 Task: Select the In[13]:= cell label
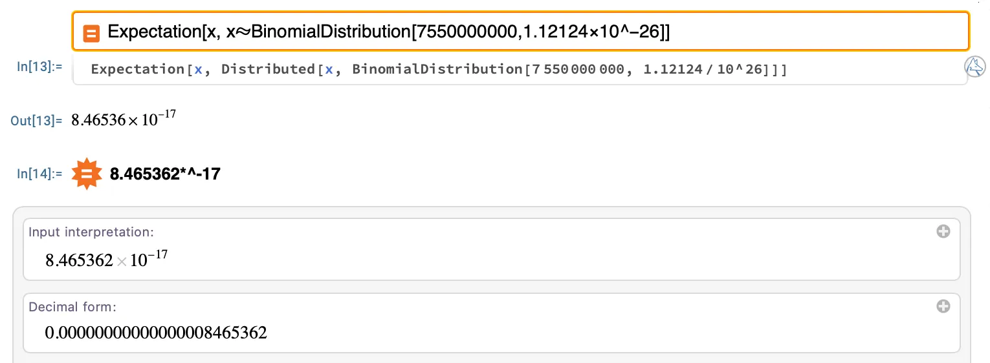point(39,67)
